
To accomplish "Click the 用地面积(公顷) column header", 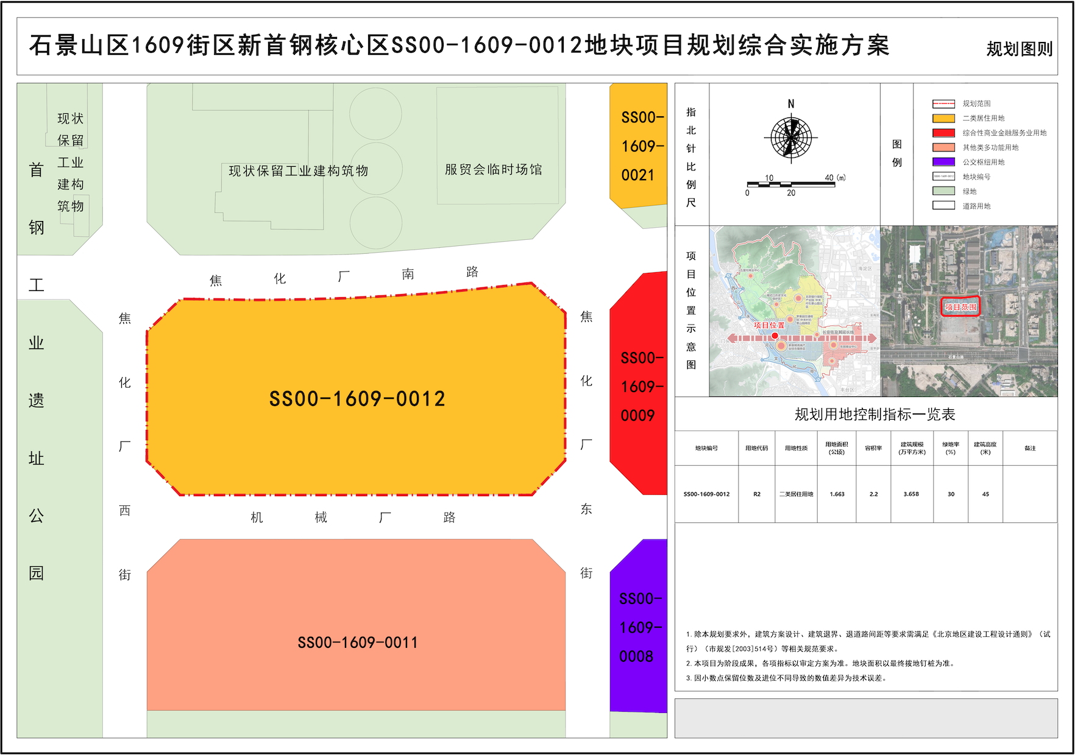I will 837,448.
